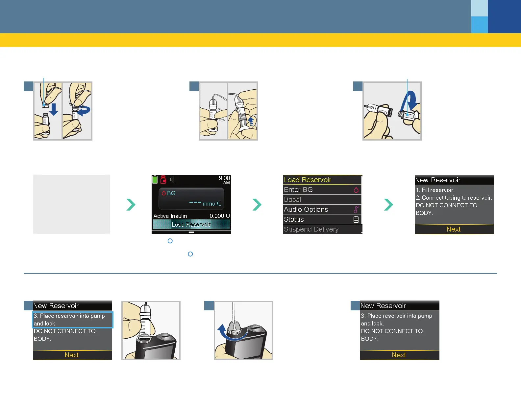Choose Load Reservoir at top of menu

coord(322,180)
